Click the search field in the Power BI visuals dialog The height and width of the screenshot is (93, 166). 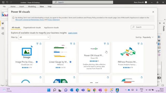142,27
